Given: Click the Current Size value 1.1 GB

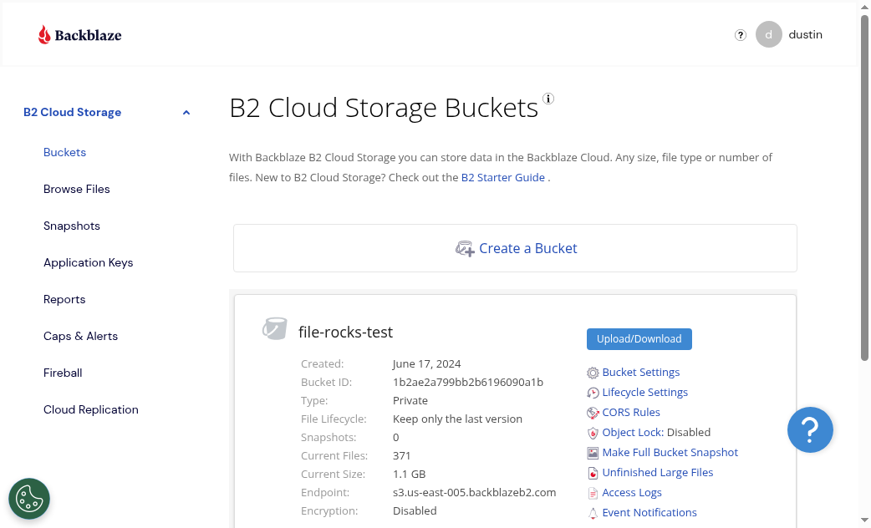Looking at the screenshot, I should coord(409,475).
